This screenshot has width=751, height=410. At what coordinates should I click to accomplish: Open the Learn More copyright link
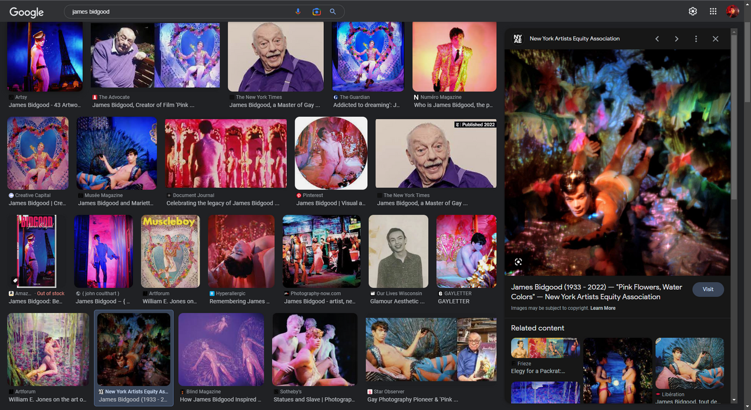[x=603, y=308]
